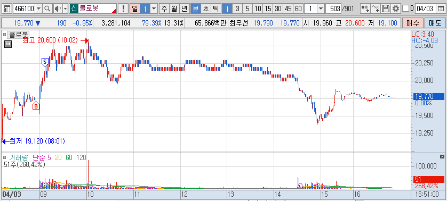Open chart settings gear icon
This screenshot has width=447, height=201.
click(395, 9)
